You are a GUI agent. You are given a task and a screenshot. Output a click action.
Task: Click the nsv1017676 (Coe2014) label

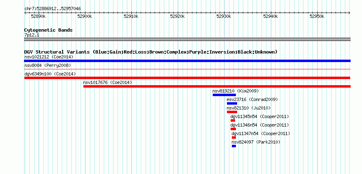coord(108,82)
